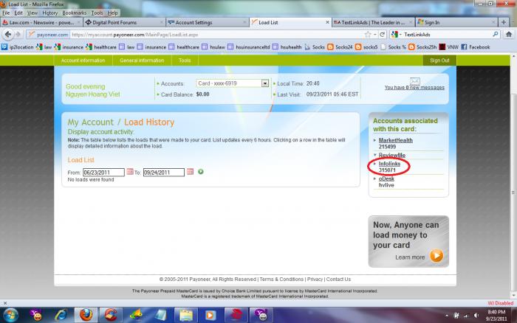Switch to Firefox in the taskbar

[86, 315]
